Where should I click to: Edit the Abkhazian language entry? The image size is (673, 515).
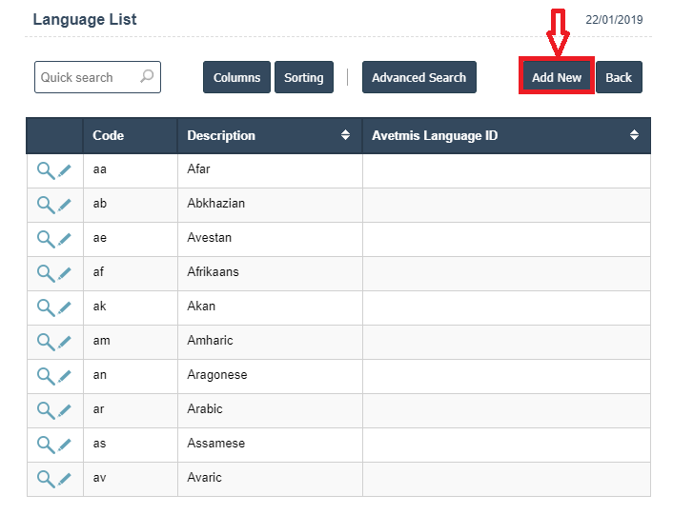(x=65, y=205)
